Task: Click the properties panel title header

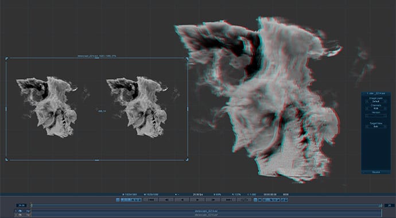Action: pyautogui.click(x=376, y=94)
